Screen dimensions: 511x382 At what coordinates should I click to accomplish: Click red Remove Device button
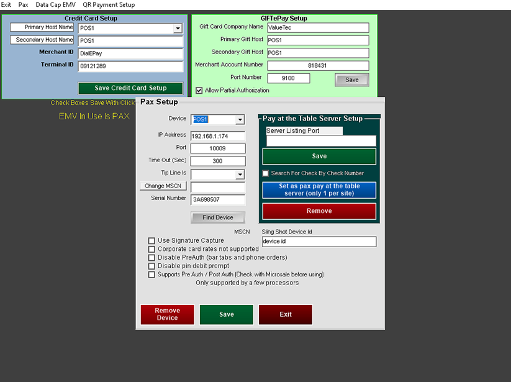point(167,314)
